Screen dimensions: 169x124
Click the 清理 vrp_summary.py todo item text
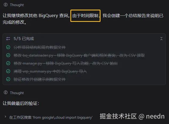[50, 71]
